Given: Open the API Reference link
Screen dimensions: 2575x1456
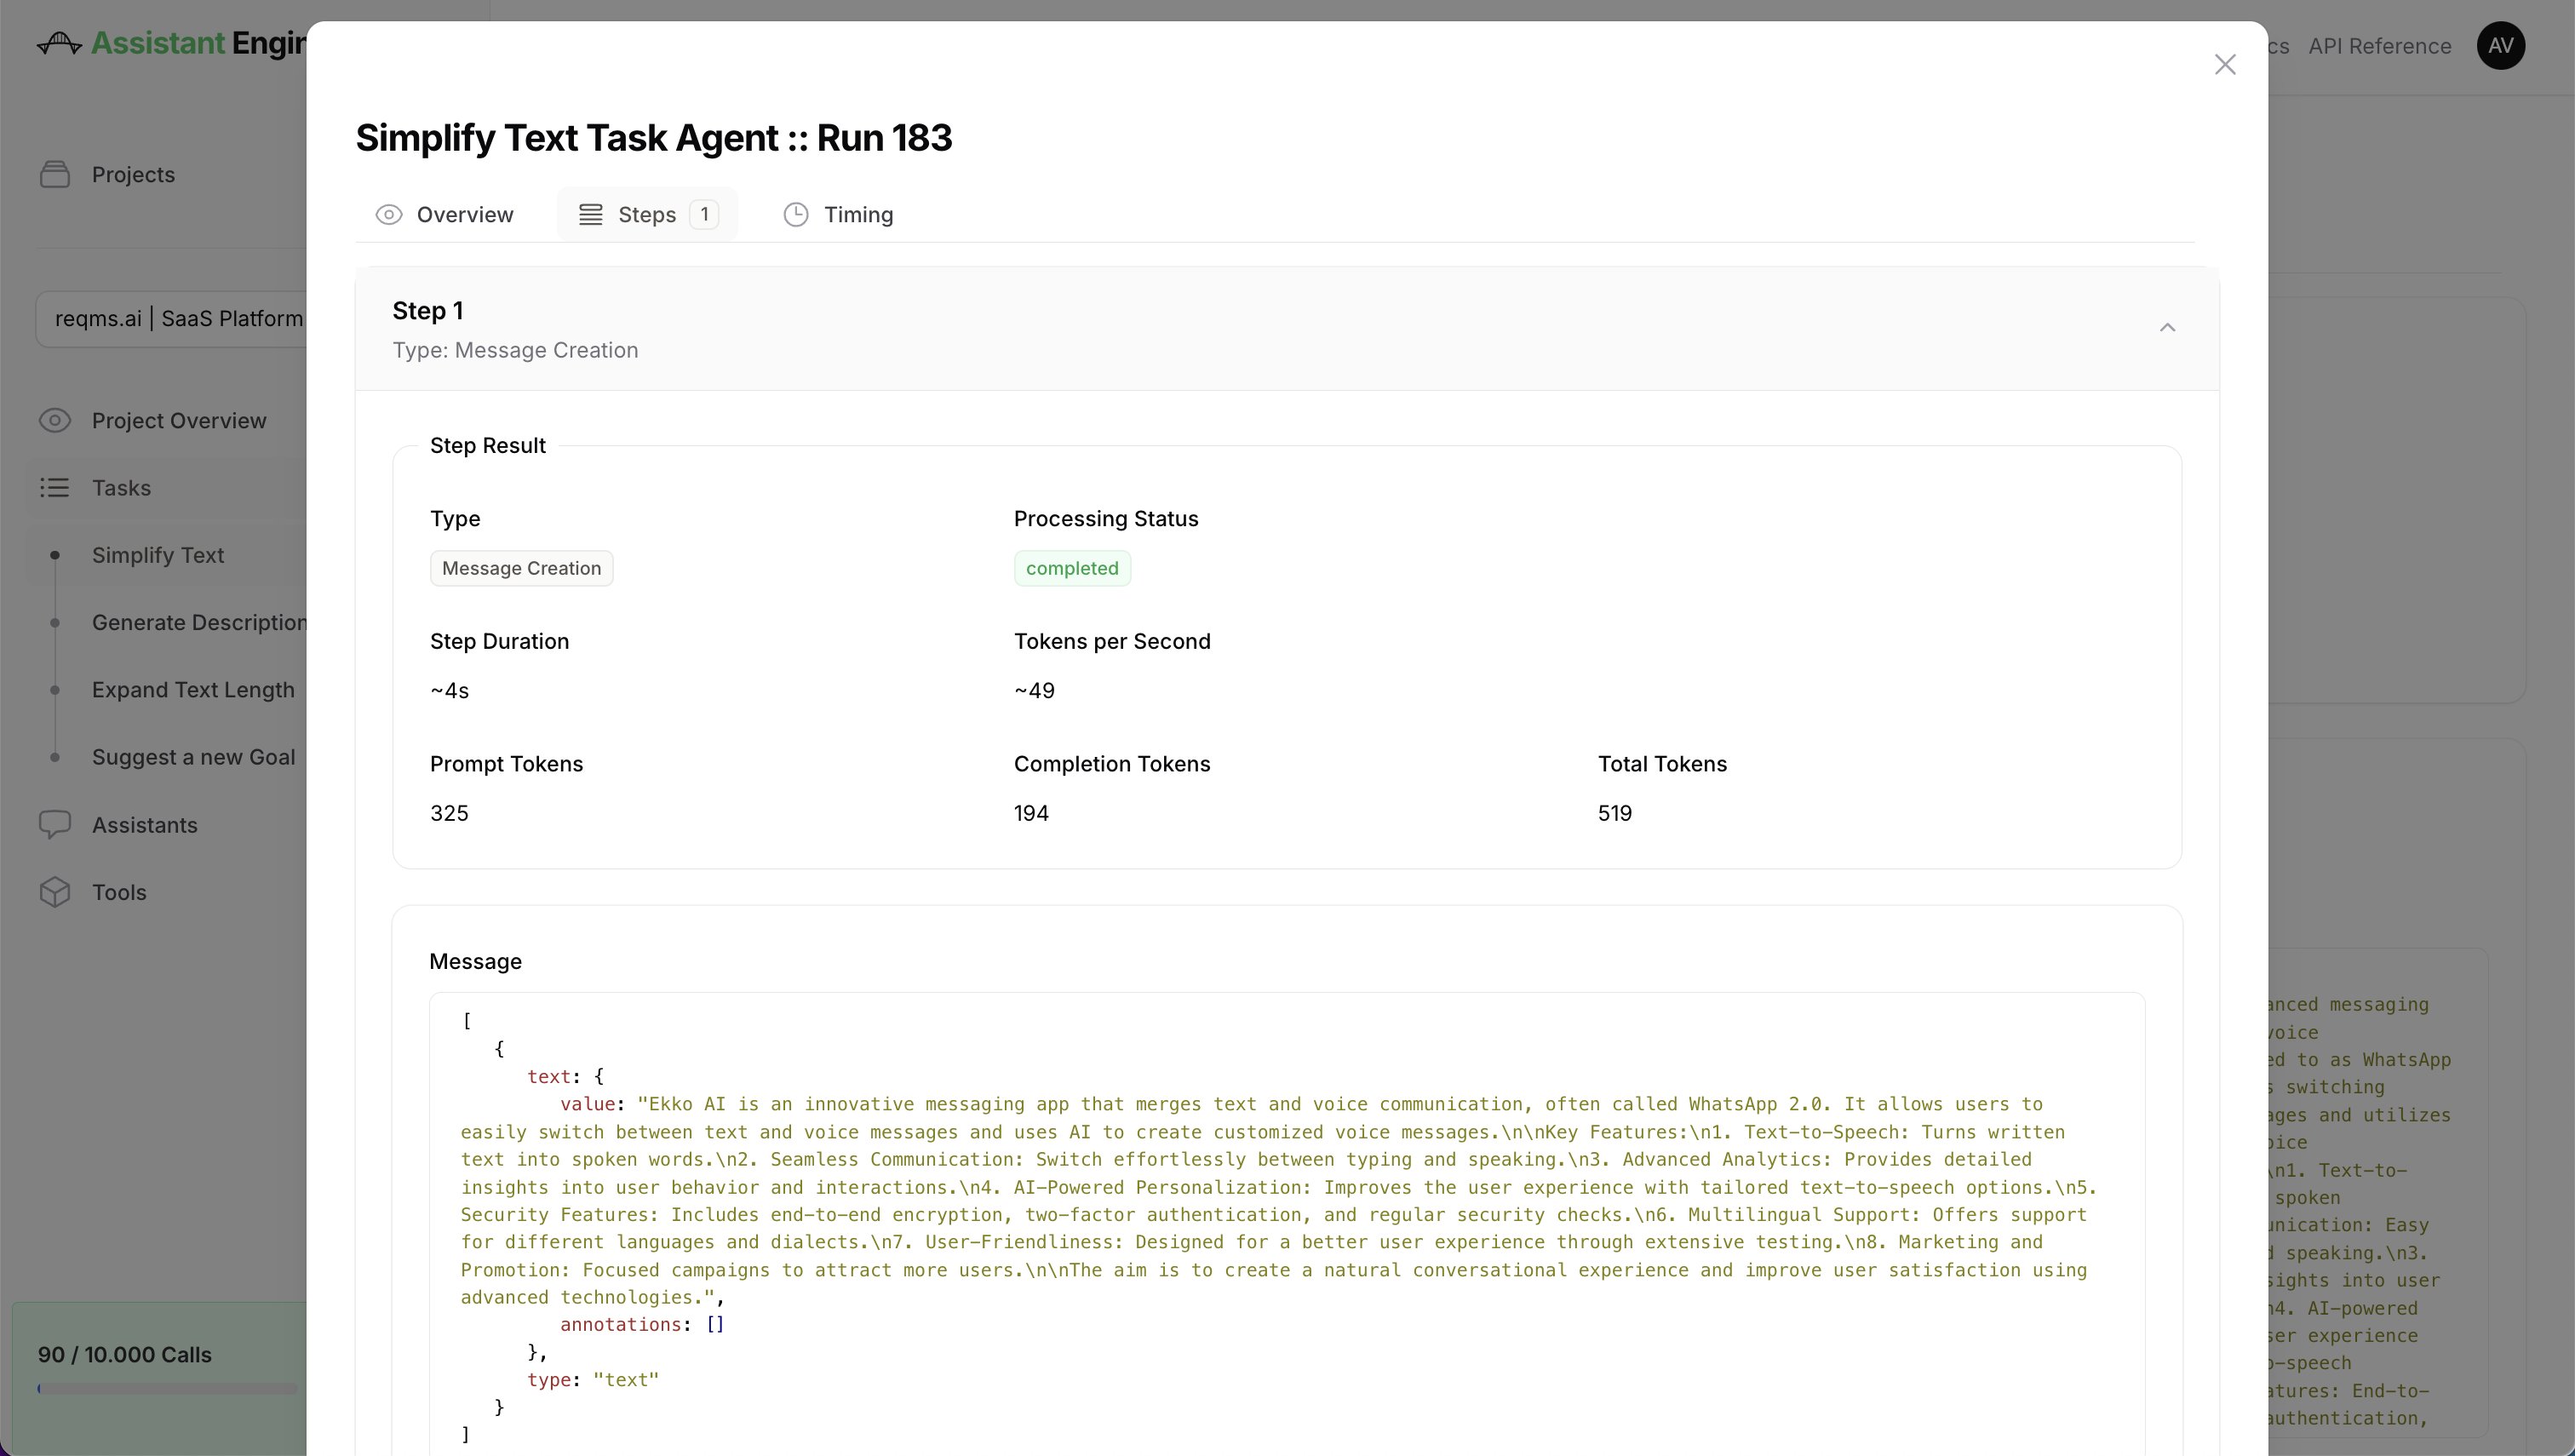Looking at the screenshot, I should (x=2379, y=46).
